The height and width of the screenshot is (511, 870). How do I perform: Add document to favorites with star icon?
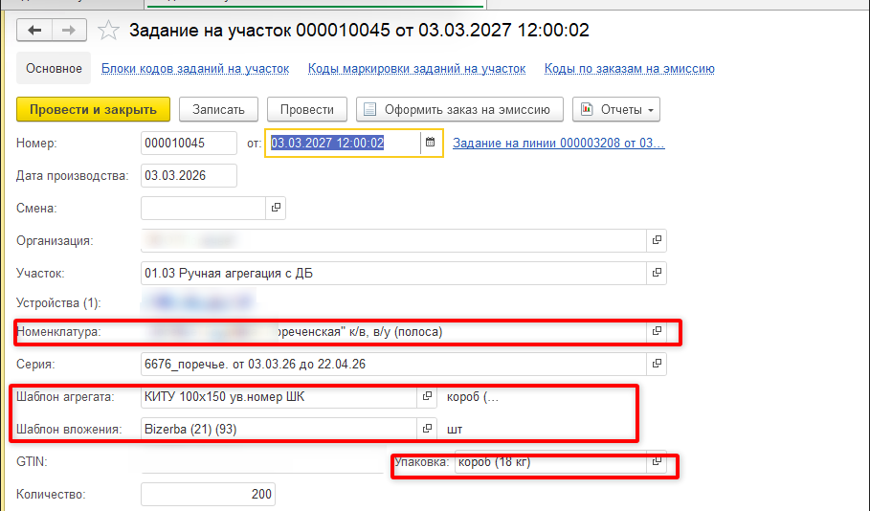point(109,31)
